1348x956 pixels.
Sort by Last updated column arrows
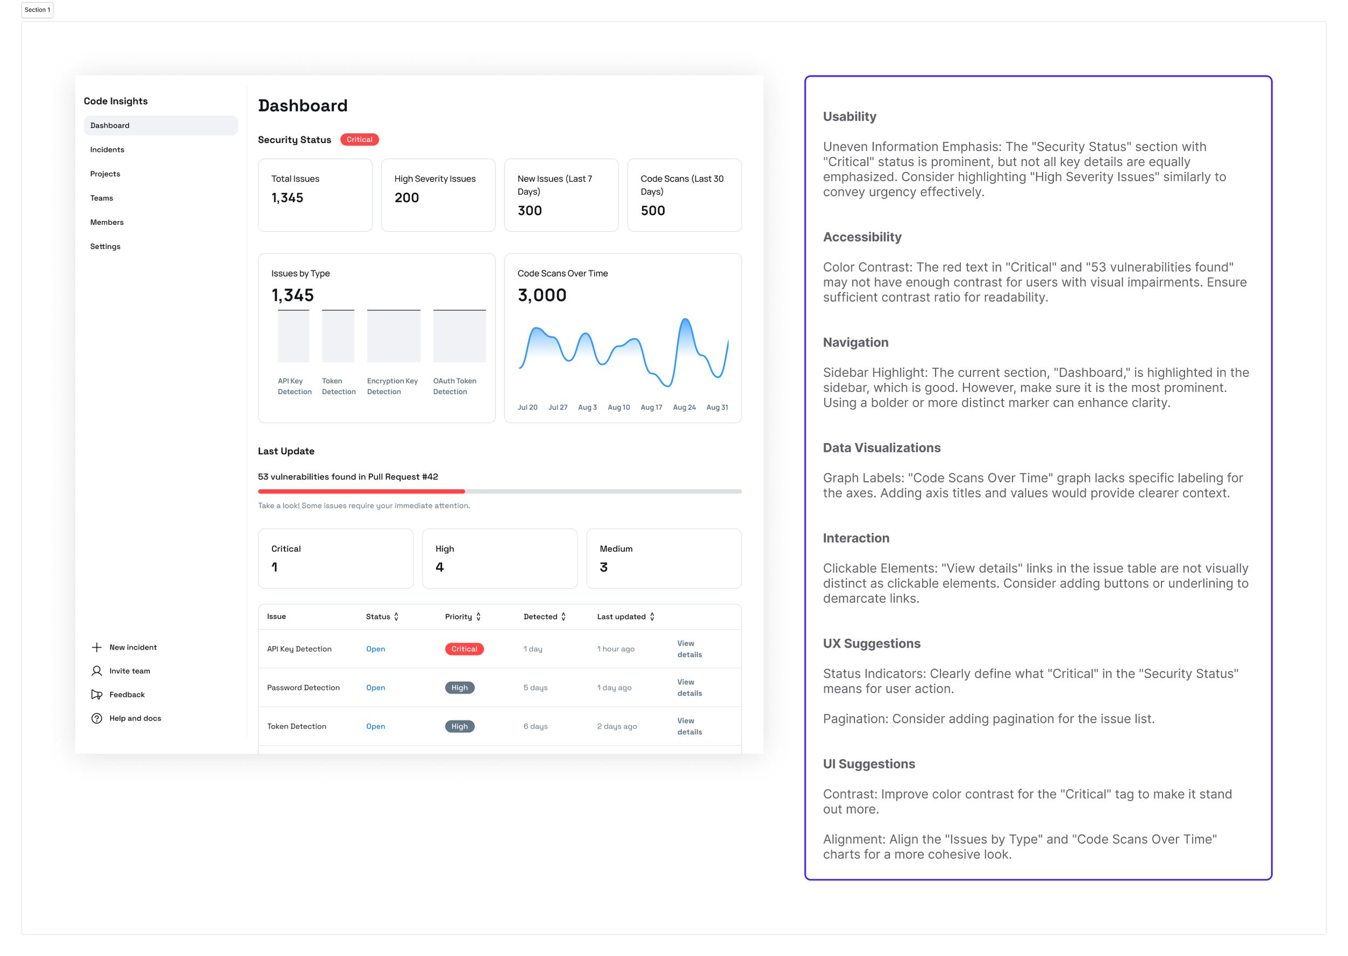(652, 616)
